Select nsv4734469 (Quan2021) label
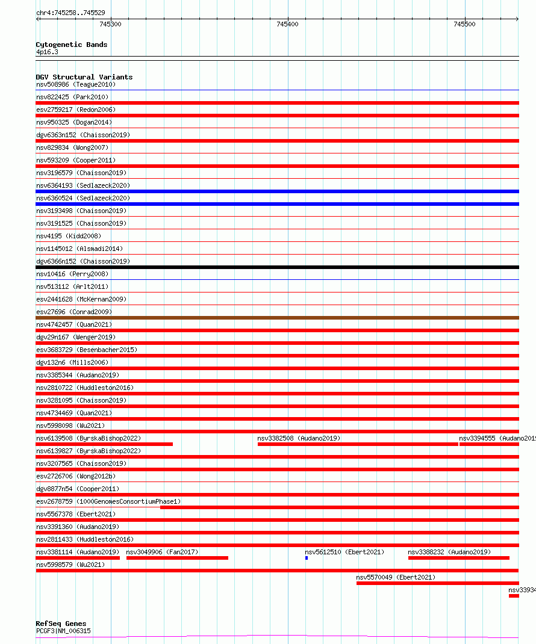The width and height of the screenshot is (536, 644). tap(74, 413)
